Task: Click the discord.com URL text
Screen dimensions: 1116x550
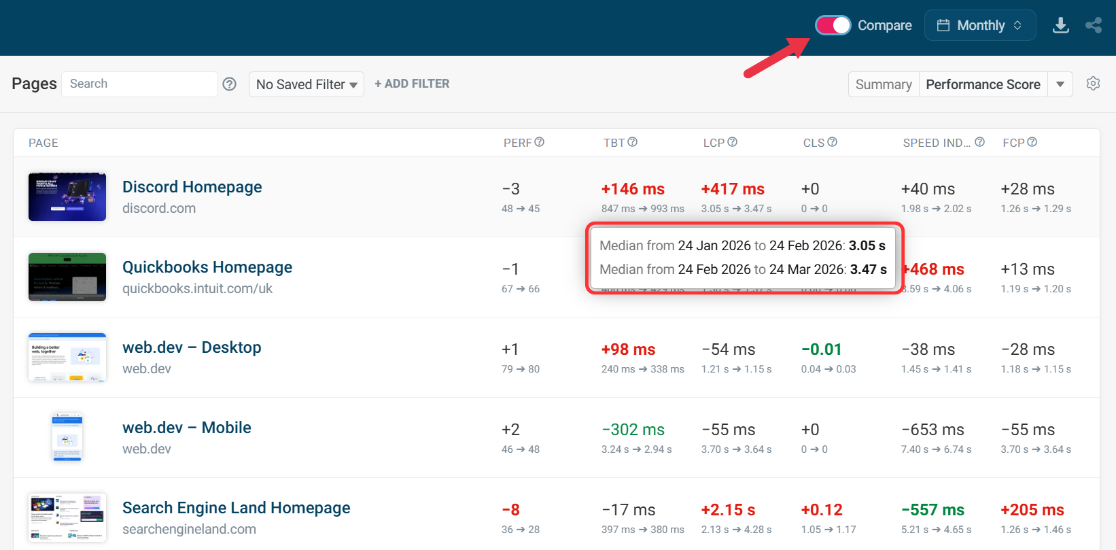Action: pos(159,208)
